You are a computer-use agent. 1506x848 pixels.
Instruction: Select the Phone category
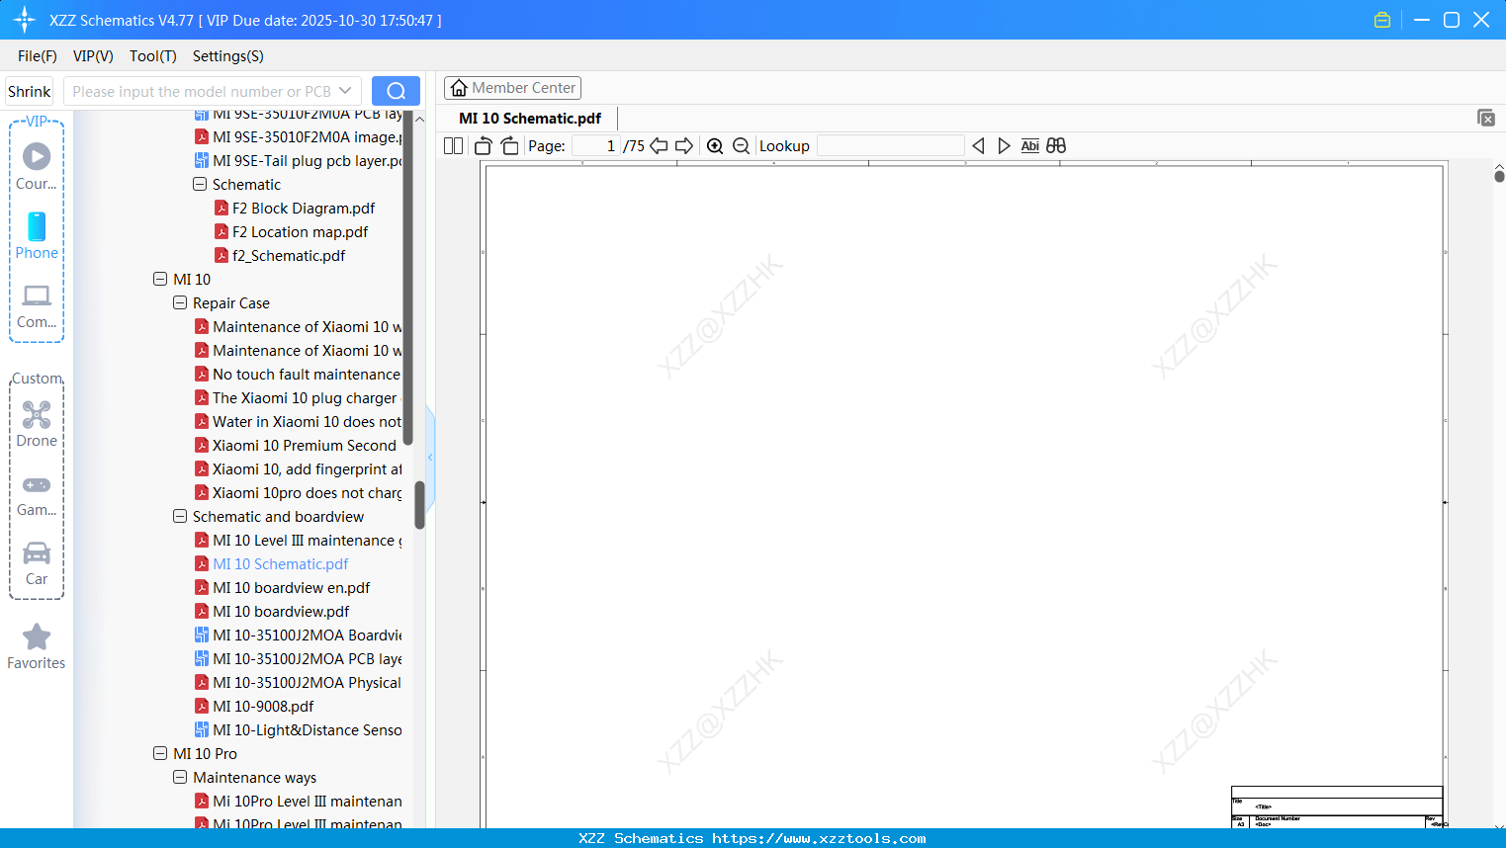pos(37,235)
